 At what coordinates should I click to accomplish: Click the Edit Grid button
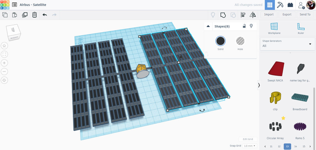(248, 139)
